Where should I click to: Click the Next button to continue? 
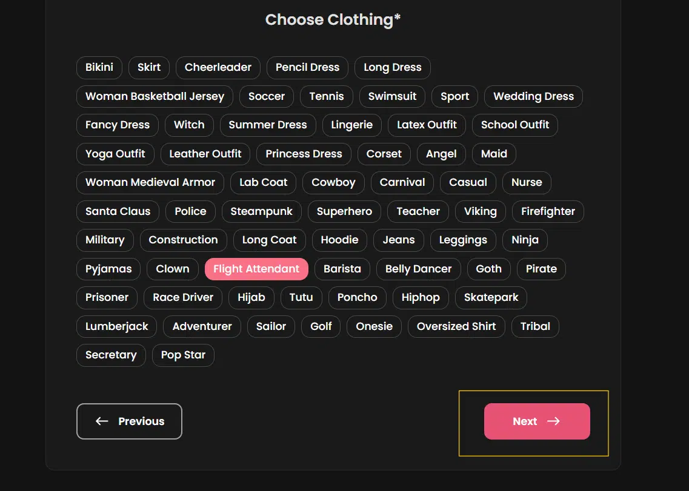click(537, 421)
